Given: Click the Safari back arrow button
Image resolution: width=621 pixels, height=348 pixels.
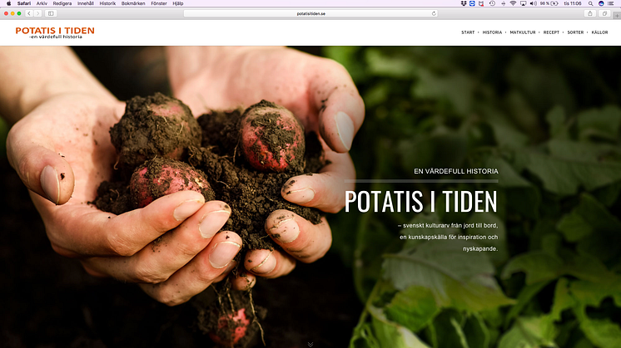Looking at the screenshot, I should click(x=29, y=13).
